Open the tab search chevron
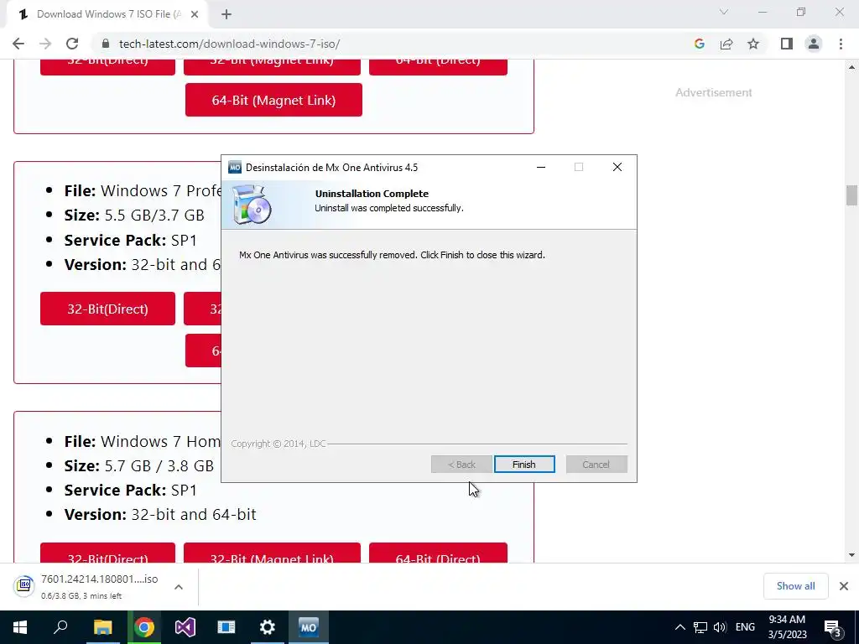The height and width of the screenshot is (644, 859). coord(724,12)
